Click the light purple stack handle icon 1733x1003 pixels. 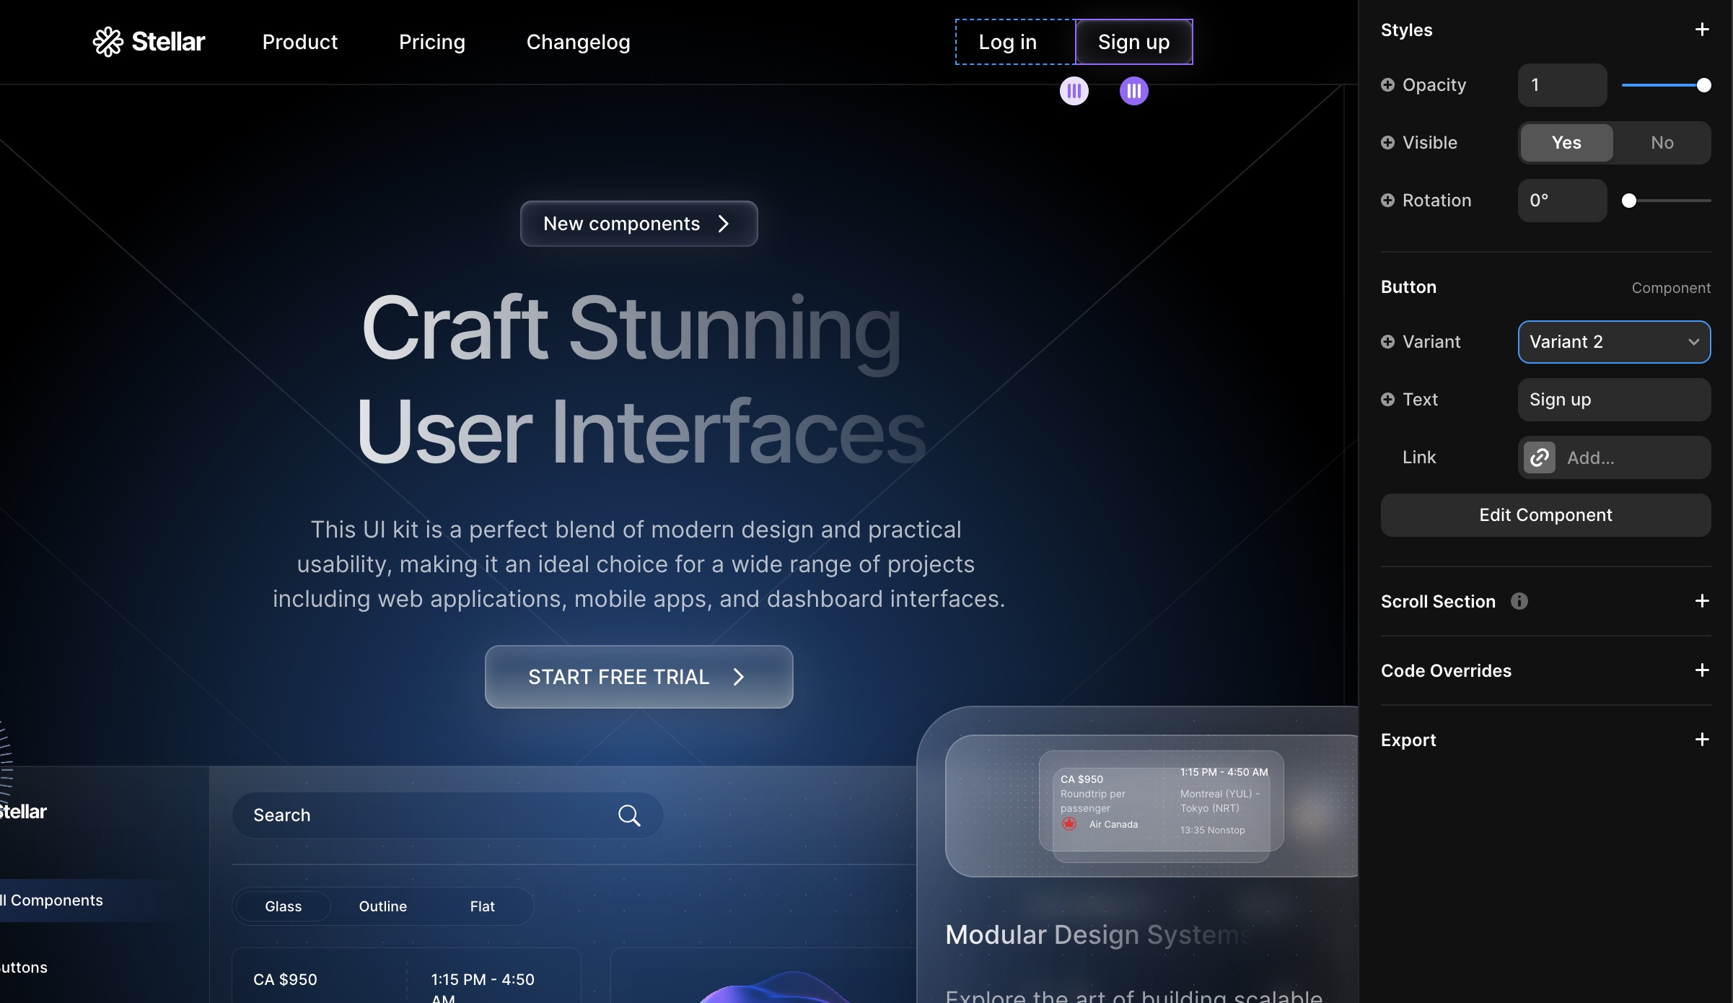click(x=1074, y=91)
